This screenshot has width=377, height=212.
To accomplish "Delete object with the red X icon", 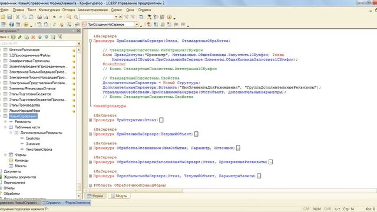I will click(33, 37).
